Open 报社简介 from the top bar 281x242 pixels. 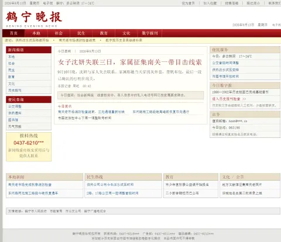pos(253,3)
